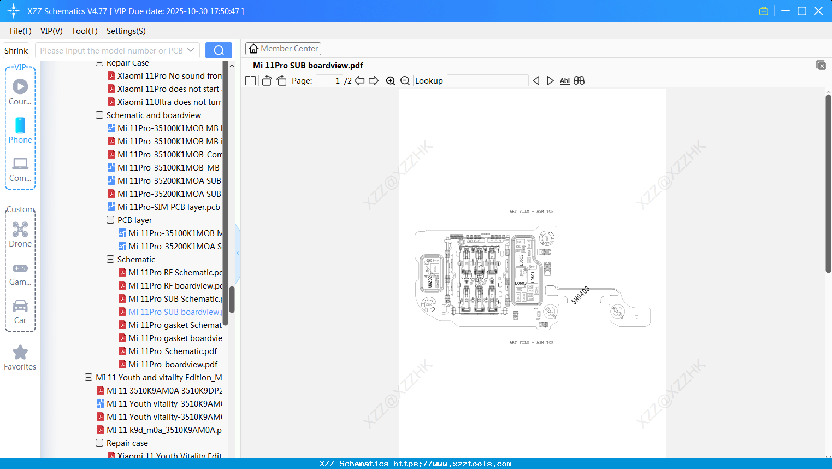Toggle the split view icon beside Abi

(x=579, y=80)
